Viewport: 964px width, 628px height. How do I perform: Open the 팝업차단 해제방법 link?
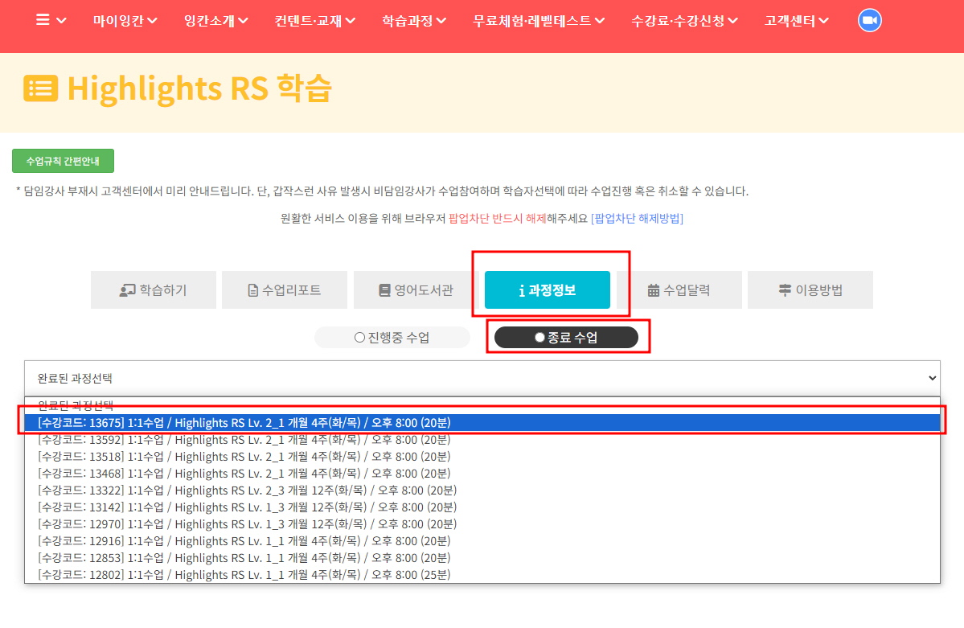coord(637,219)
